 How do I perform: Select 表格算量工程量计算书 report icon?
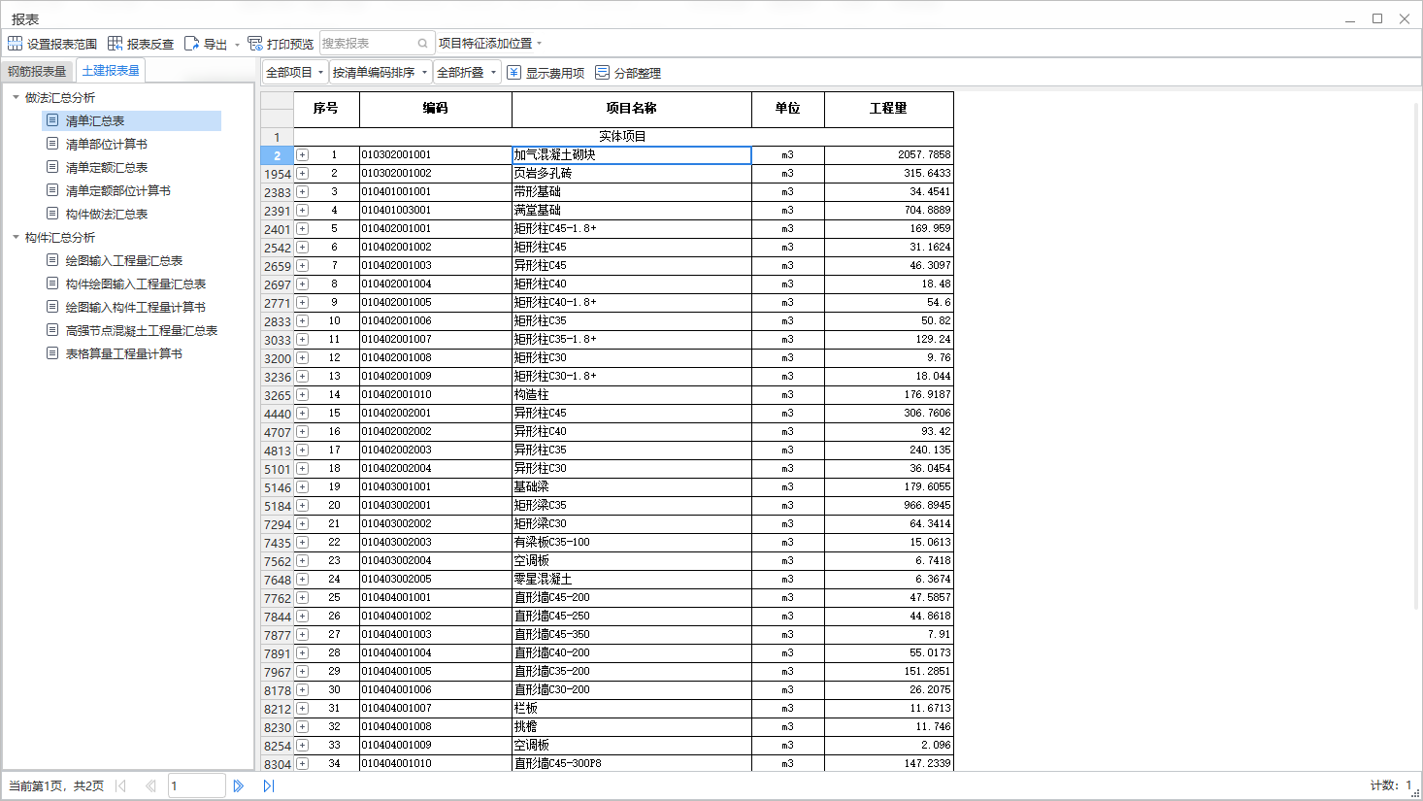tap(52, 353)
